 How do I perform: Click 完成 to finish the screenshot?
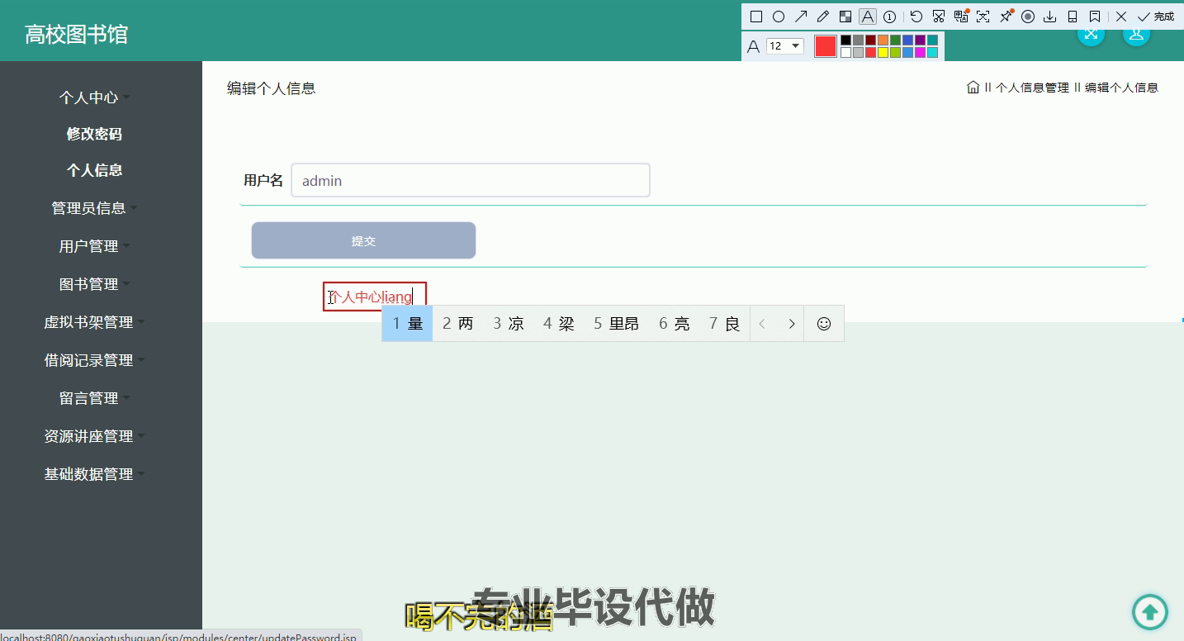[1156, 17]
